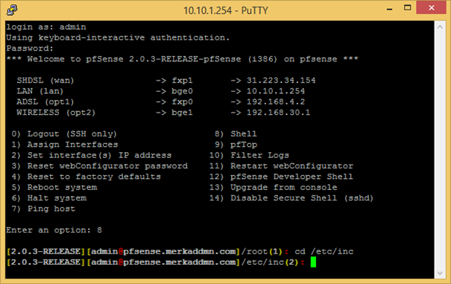Click the 'Reboot system' menu line
The image size is (451, 284).
(x=54, y=187)
